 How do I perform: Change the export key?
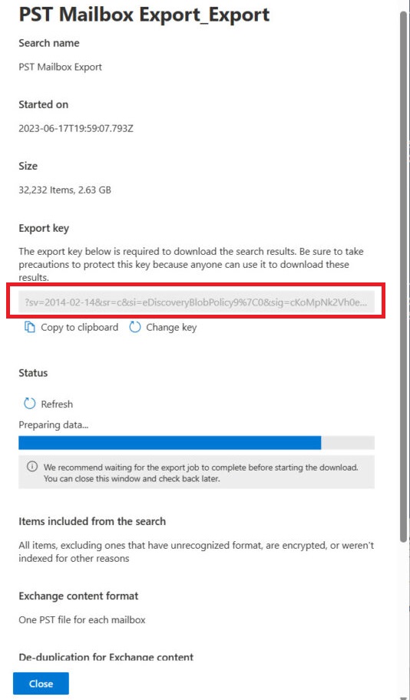tap(163, 327)
